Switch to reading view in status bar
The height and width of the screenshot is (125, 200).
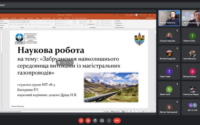[x=131, y=111]
